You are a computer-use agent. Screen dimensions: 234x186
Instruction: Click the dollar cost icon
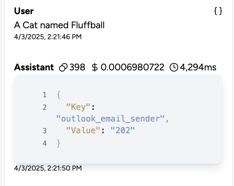tap(95, 67)
